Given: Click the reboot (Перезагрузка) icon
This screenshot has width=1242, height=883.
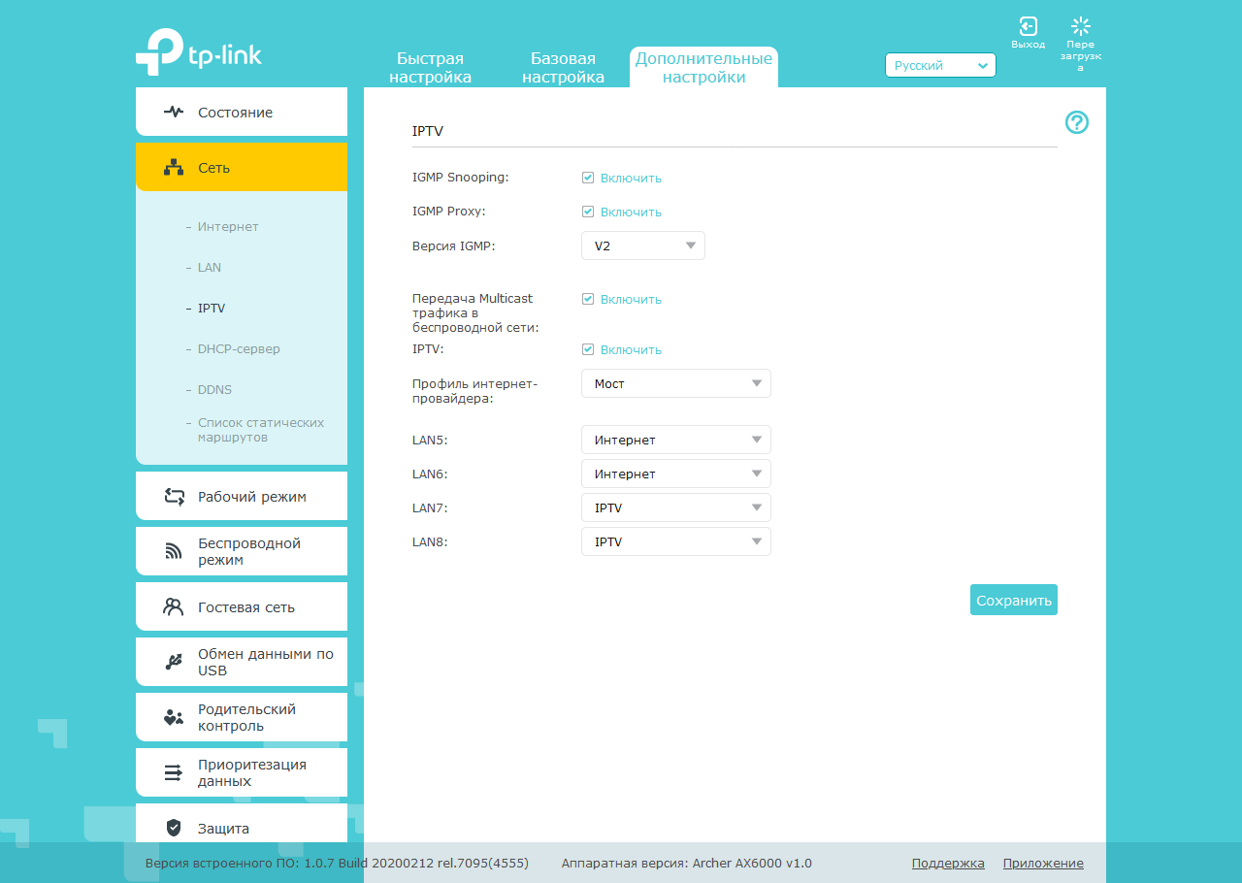Looking at the screenshot, I should [x=1081, y=27].
